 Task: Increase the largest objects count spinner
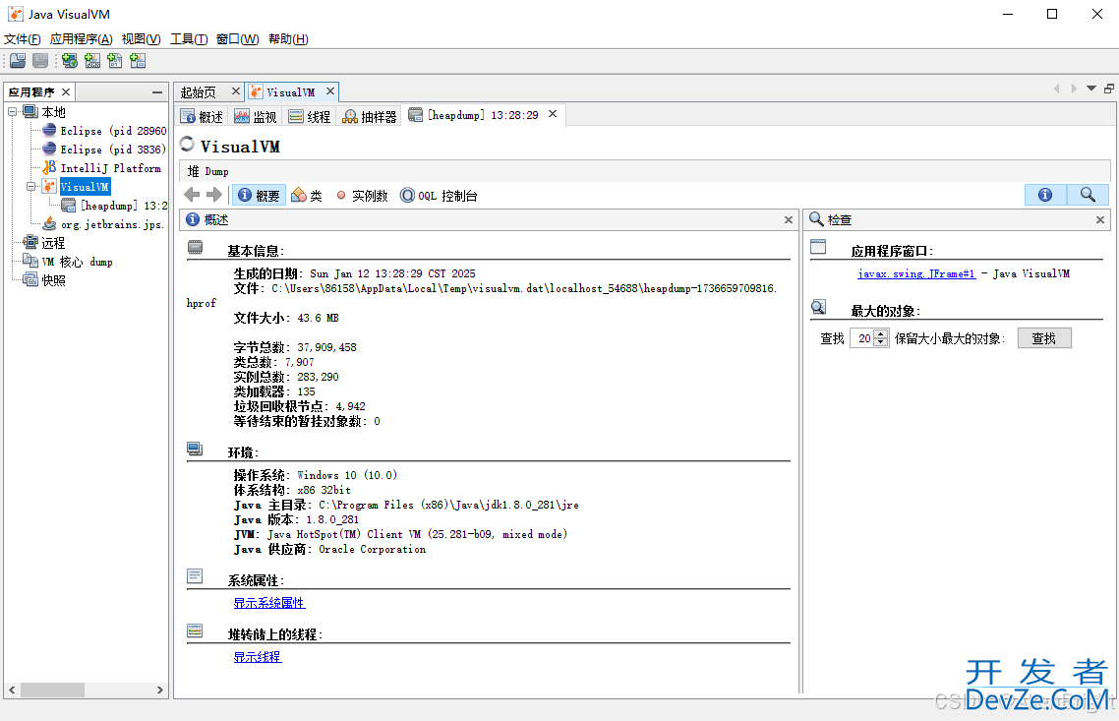click(x=881, y=334)
